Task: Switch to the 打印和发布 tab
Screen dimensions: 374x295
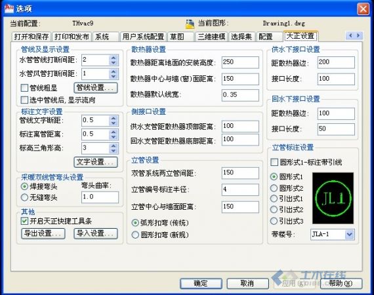Action: pos(72,37)
